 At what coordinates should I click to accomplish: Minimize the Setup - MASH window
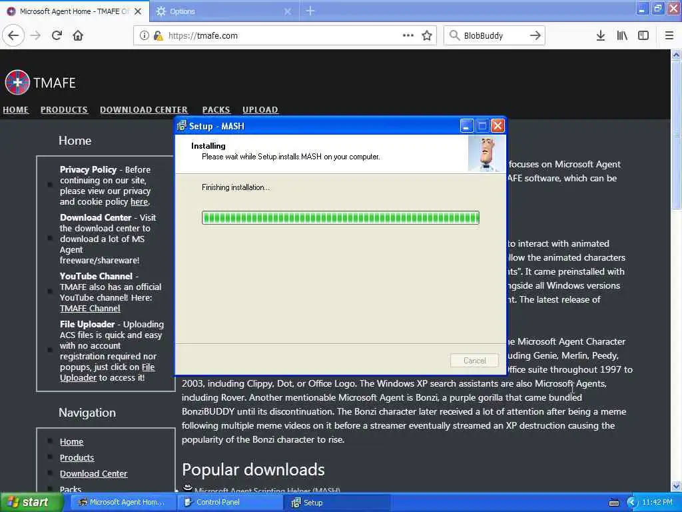pos(467,126)
